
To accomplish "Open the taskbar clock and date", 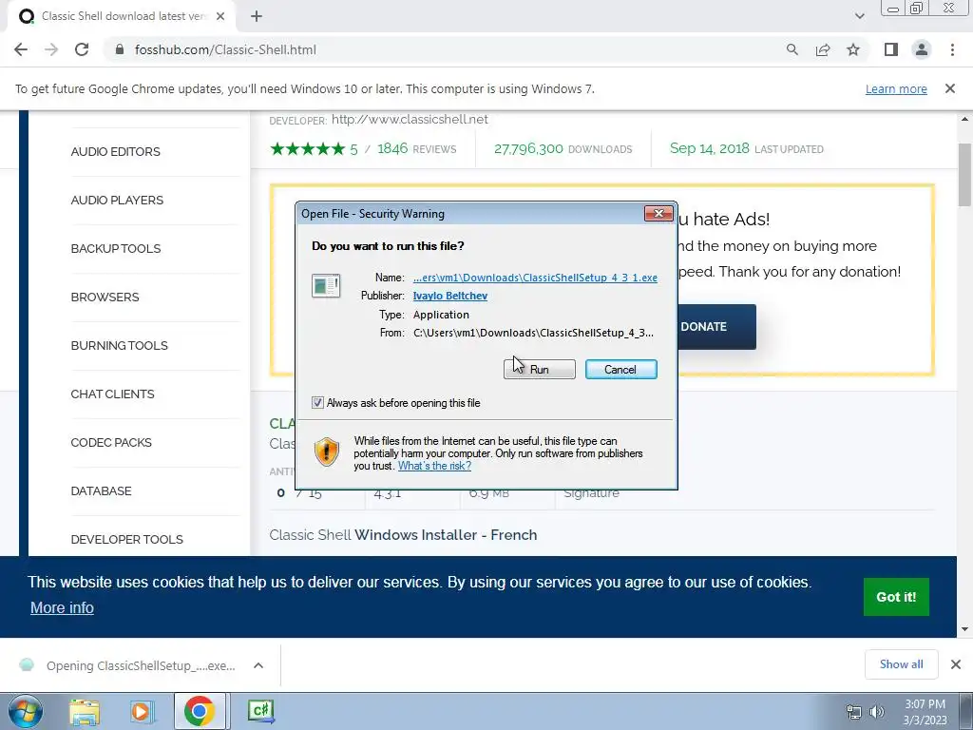I will (x=925, y=712).
